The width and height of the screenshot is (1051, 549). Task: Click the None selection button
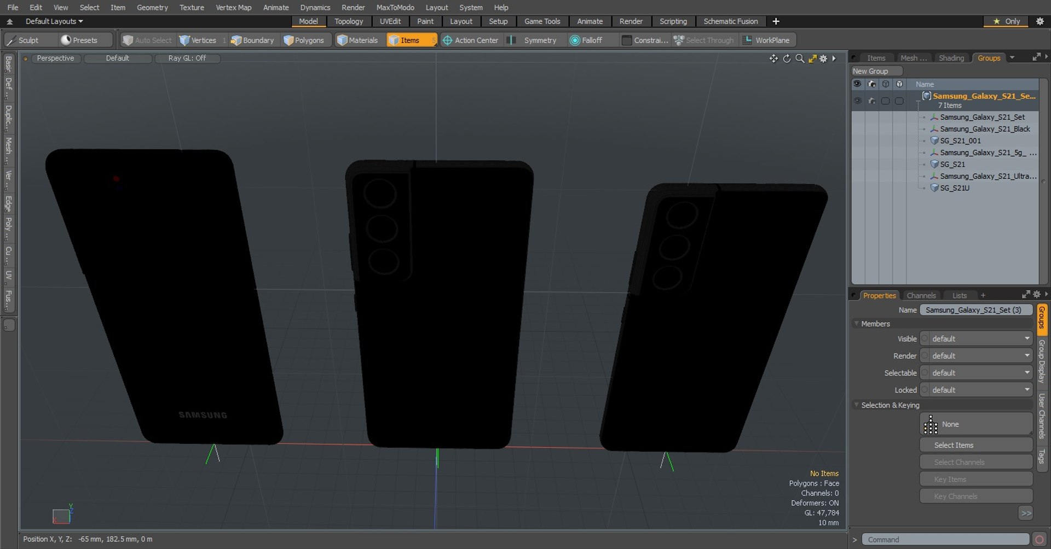[976, 424]
